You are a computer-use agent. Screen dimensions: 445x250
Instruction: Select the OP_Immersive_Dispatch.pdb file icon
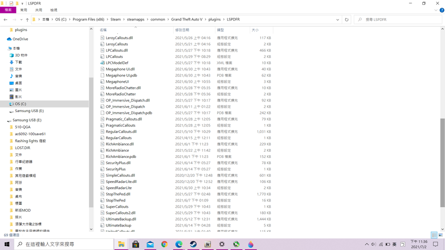[102, 113]
